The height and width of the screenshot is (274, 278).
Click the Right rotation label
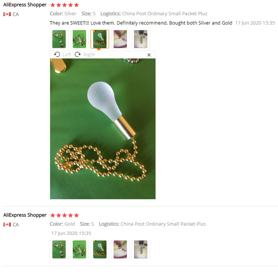pos(89,55)
